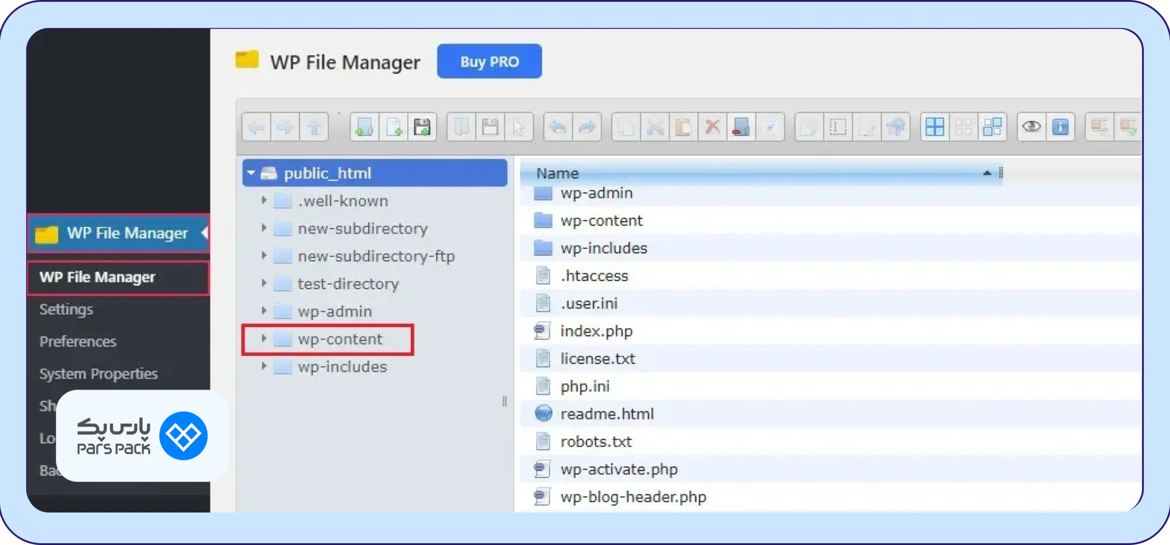
Task: Click the Extract archive toolbar icon
Action: pos(1100,127)
